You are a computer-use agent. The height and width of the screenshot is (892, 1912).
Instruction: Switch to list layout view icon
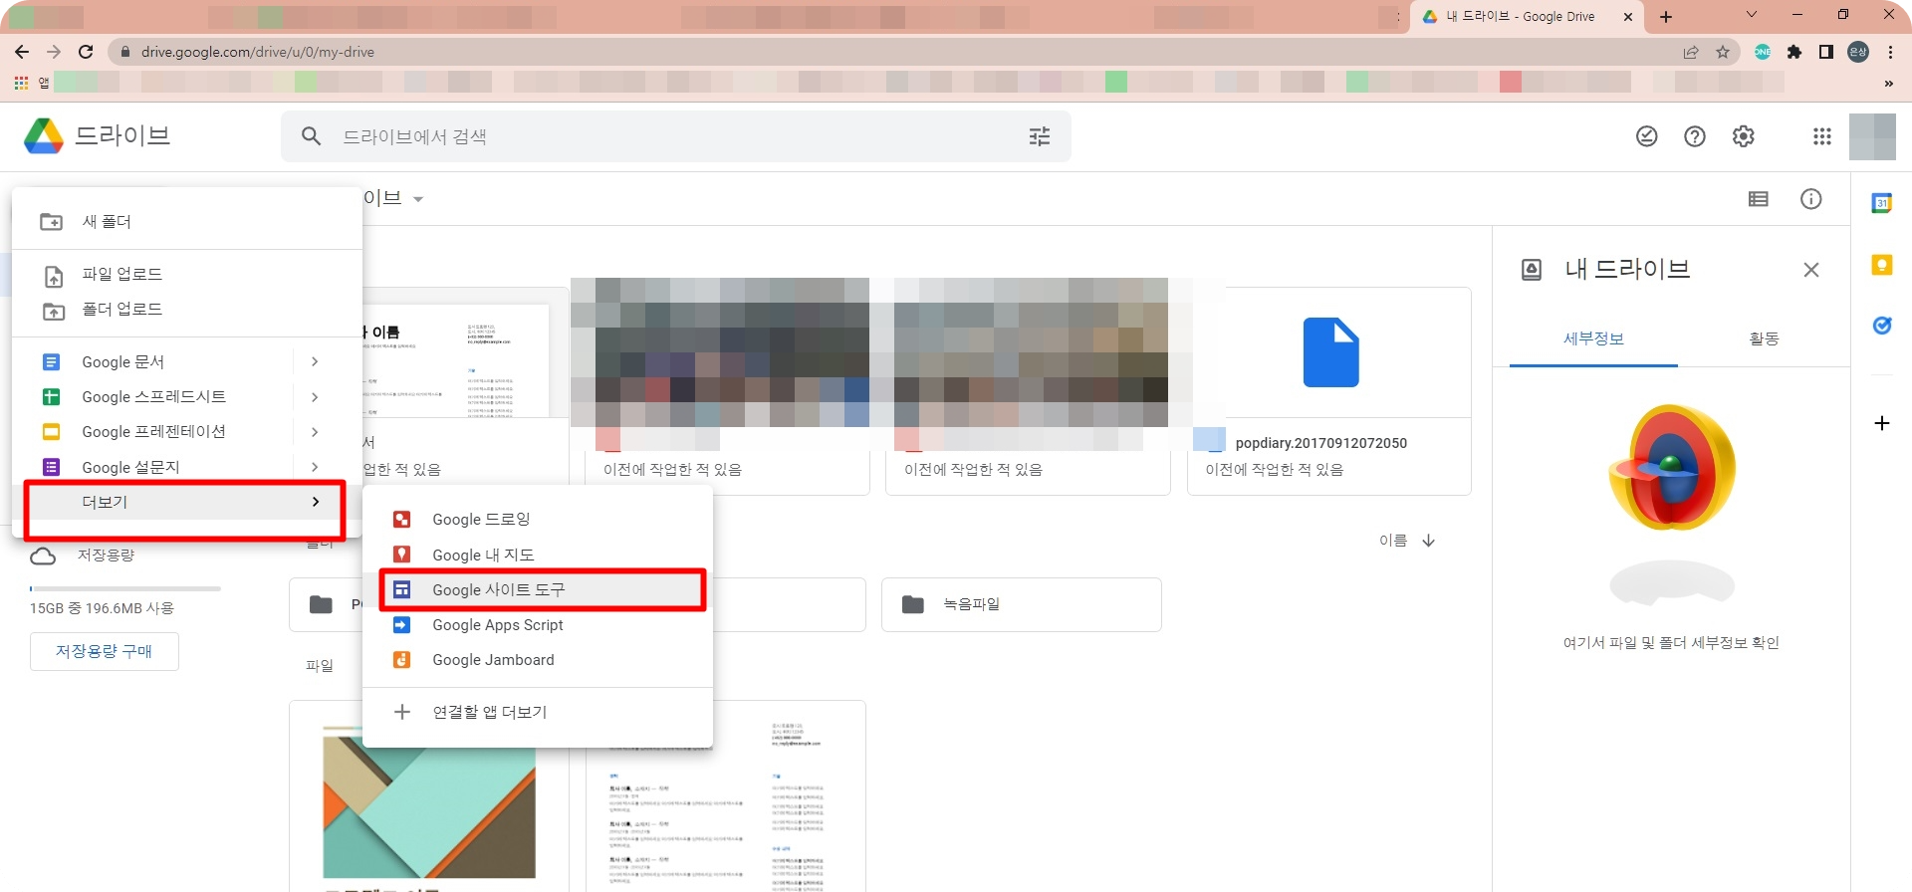coord(1759,199)
